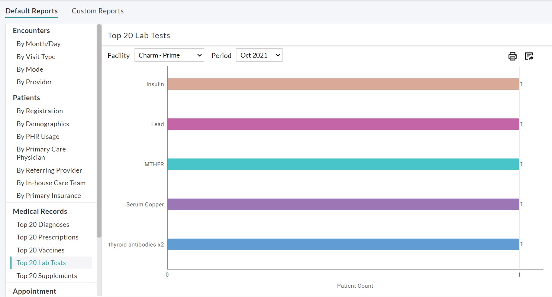Open Encounters By Month/Day report
552x297 pixels.
pyautogui.click(x=39, y=44)
